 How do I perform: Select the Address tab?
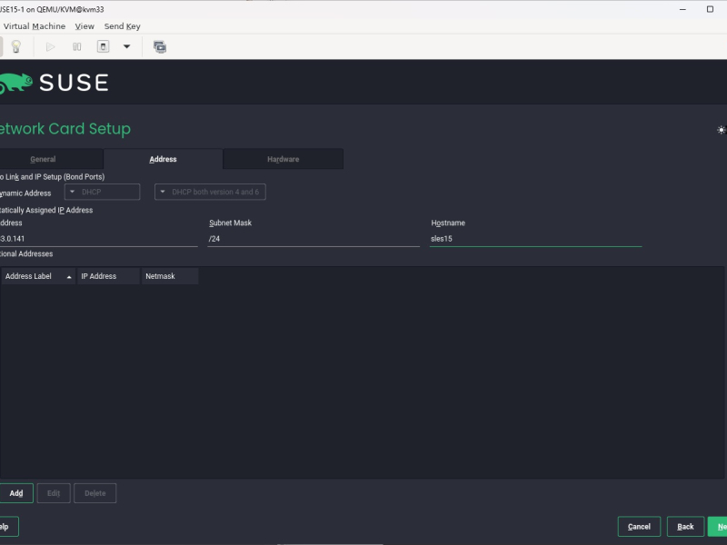tap(163, 159)
